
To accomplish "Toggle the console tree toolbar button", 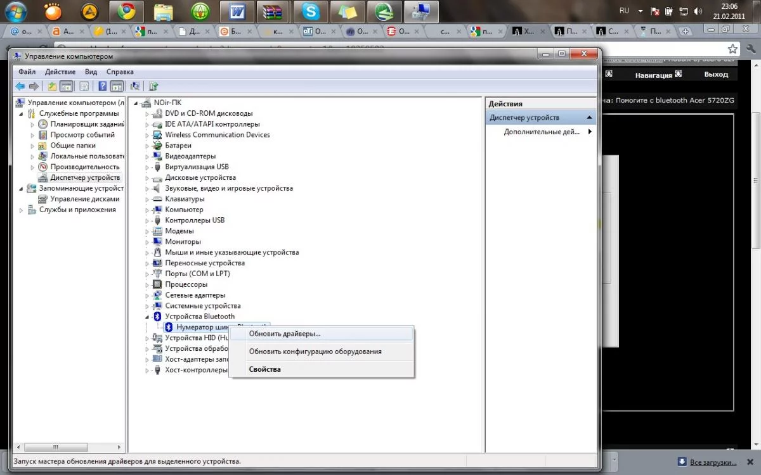I will pos(66,86).
